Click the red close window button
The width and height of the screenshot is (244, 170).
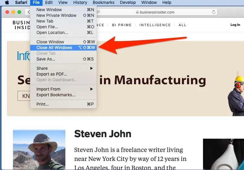point(7,12)
